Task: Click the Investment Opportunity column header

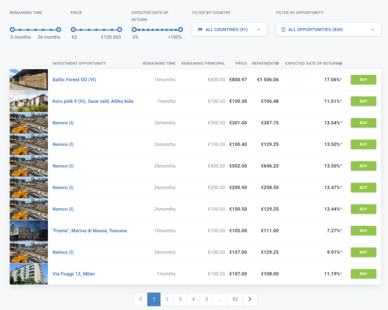Action: point(79,64)
